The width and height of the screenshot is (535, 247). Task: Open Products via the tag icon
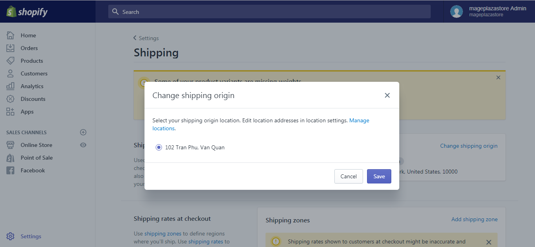[x=10, y=61]
